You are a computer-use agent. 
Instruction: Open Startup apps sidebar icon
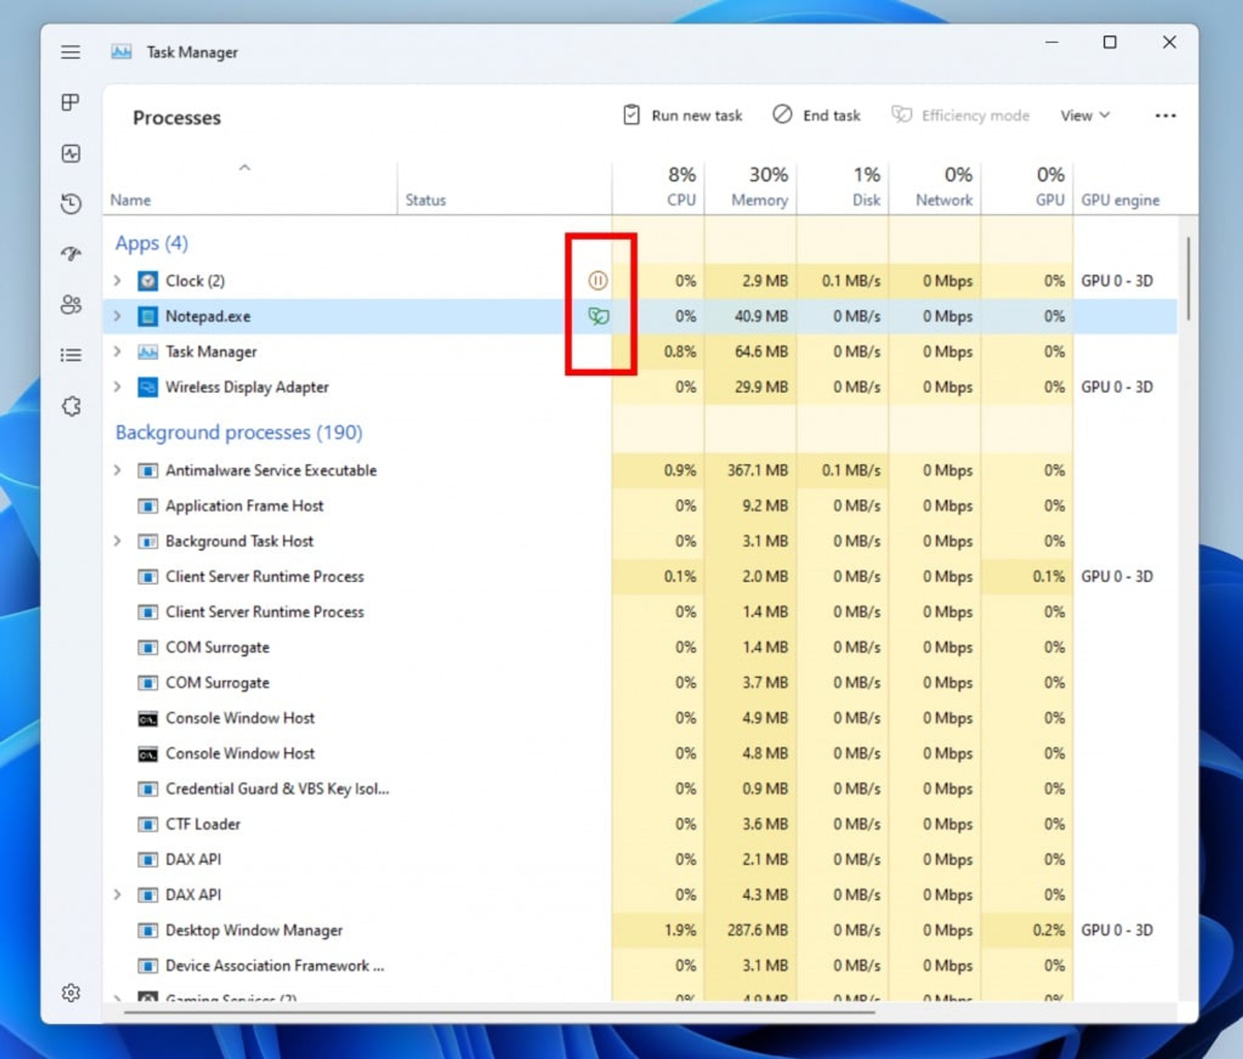[71, 253]
